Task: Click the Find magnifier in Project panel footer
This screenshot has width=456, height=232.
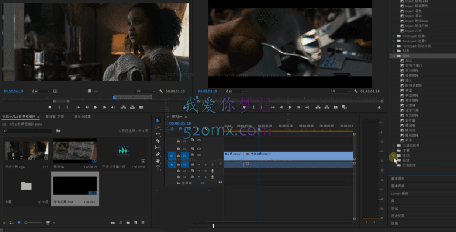Action: 121,223
